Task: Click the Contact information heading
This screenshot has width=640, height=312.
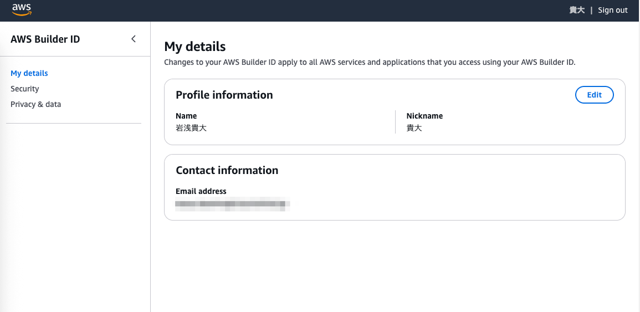Action: 227,170
